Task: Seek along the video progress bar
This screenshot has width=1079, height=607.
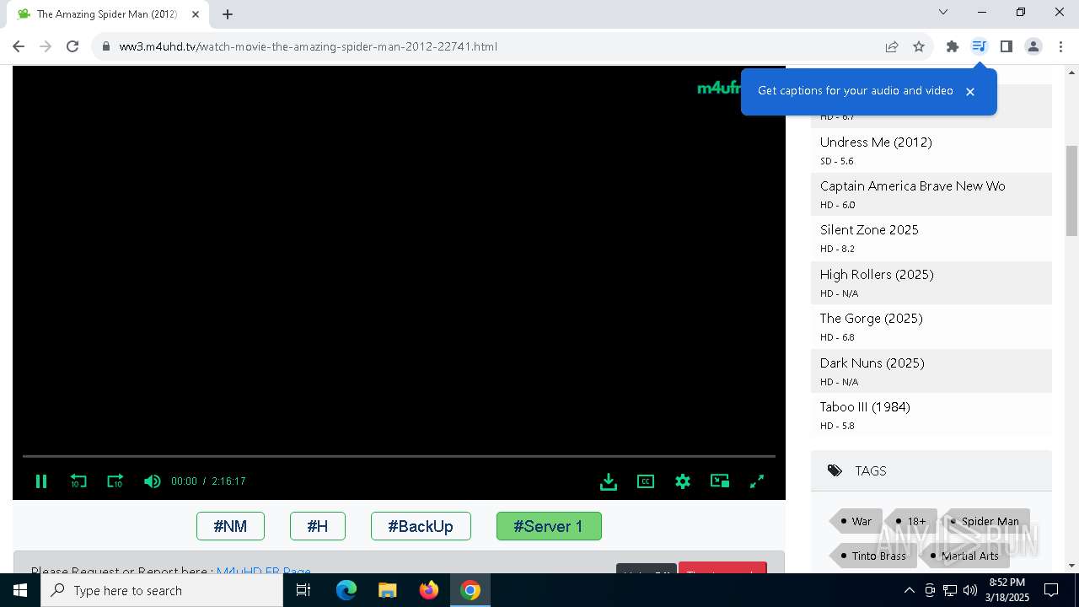Action: pos(399,456)
